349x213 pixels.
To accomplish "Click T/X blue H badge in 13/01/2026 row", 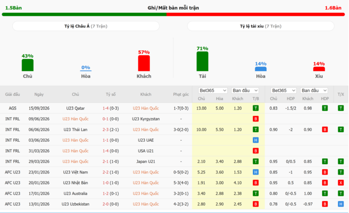I will pyautogui.click(x=341, y=204).
